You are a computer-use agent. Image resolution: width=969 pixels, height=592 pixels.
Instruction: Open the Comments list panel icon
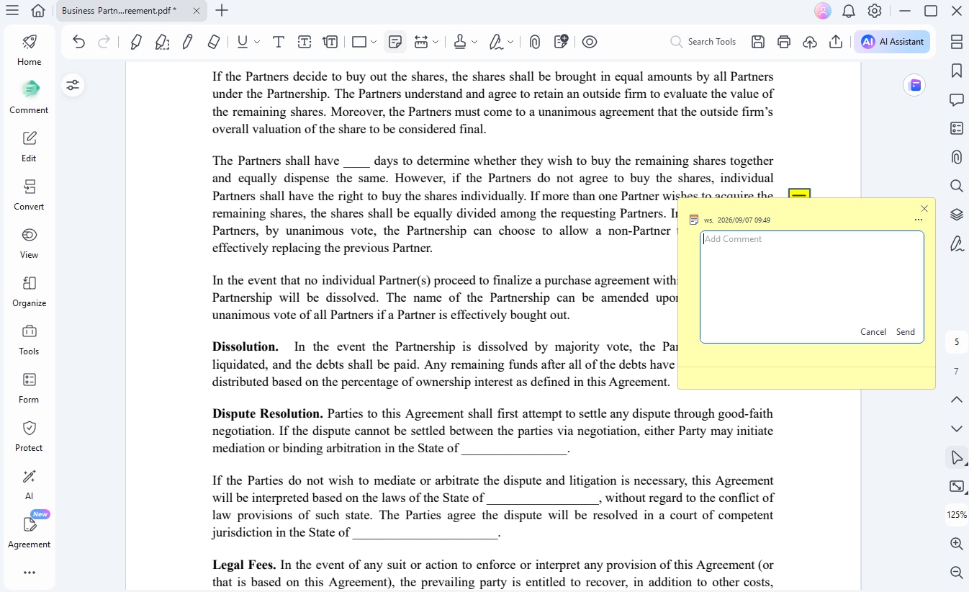pyautogui.click(x=957, y=99)
